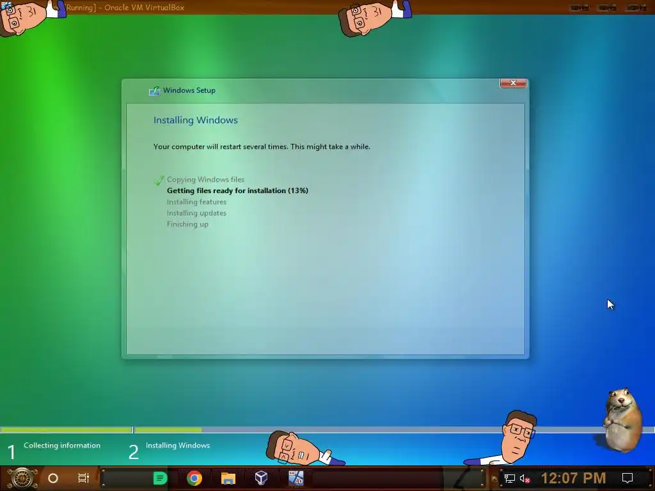Open VirtualBox Manager cube icon
Viewport: 655px width, 491px height.
(261, 478)
